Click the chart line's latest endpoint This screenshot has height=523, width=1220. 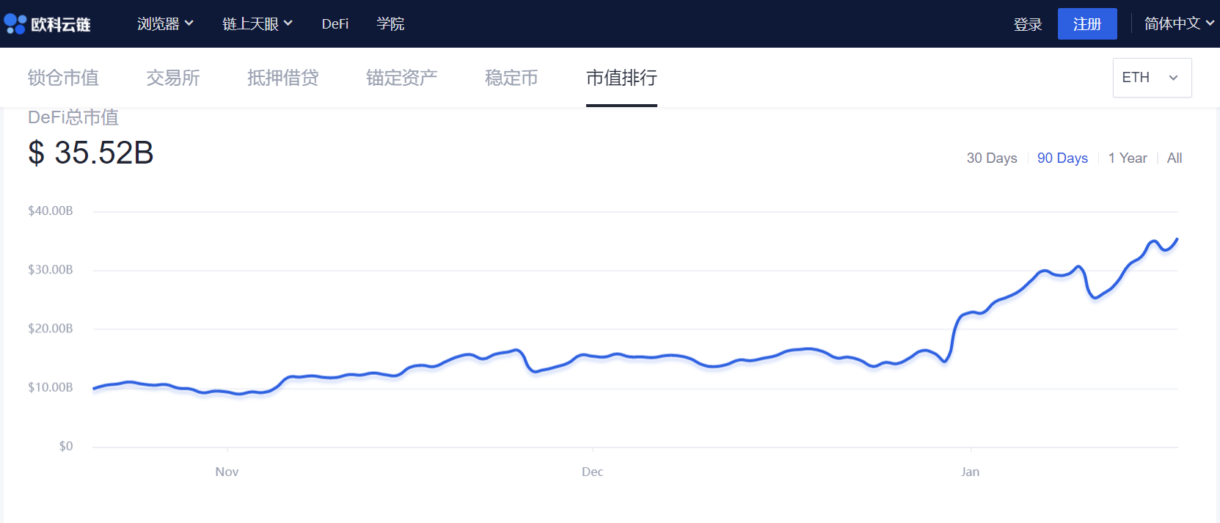(x=1177, y=239)
